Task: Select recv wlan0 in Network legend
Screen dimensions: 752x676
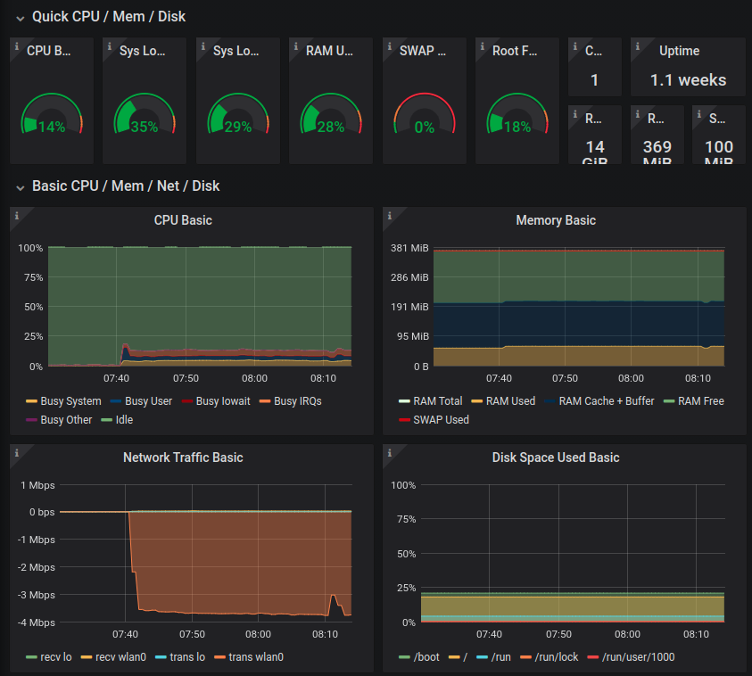Action: (120, 656)
